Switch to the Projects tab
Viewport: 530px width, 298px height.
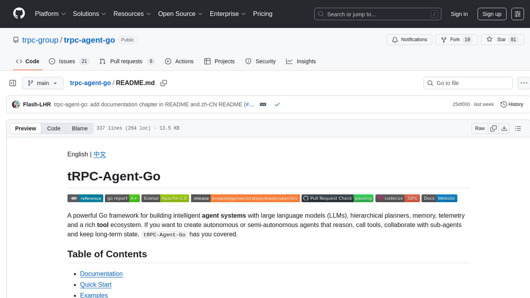(219, 61)
